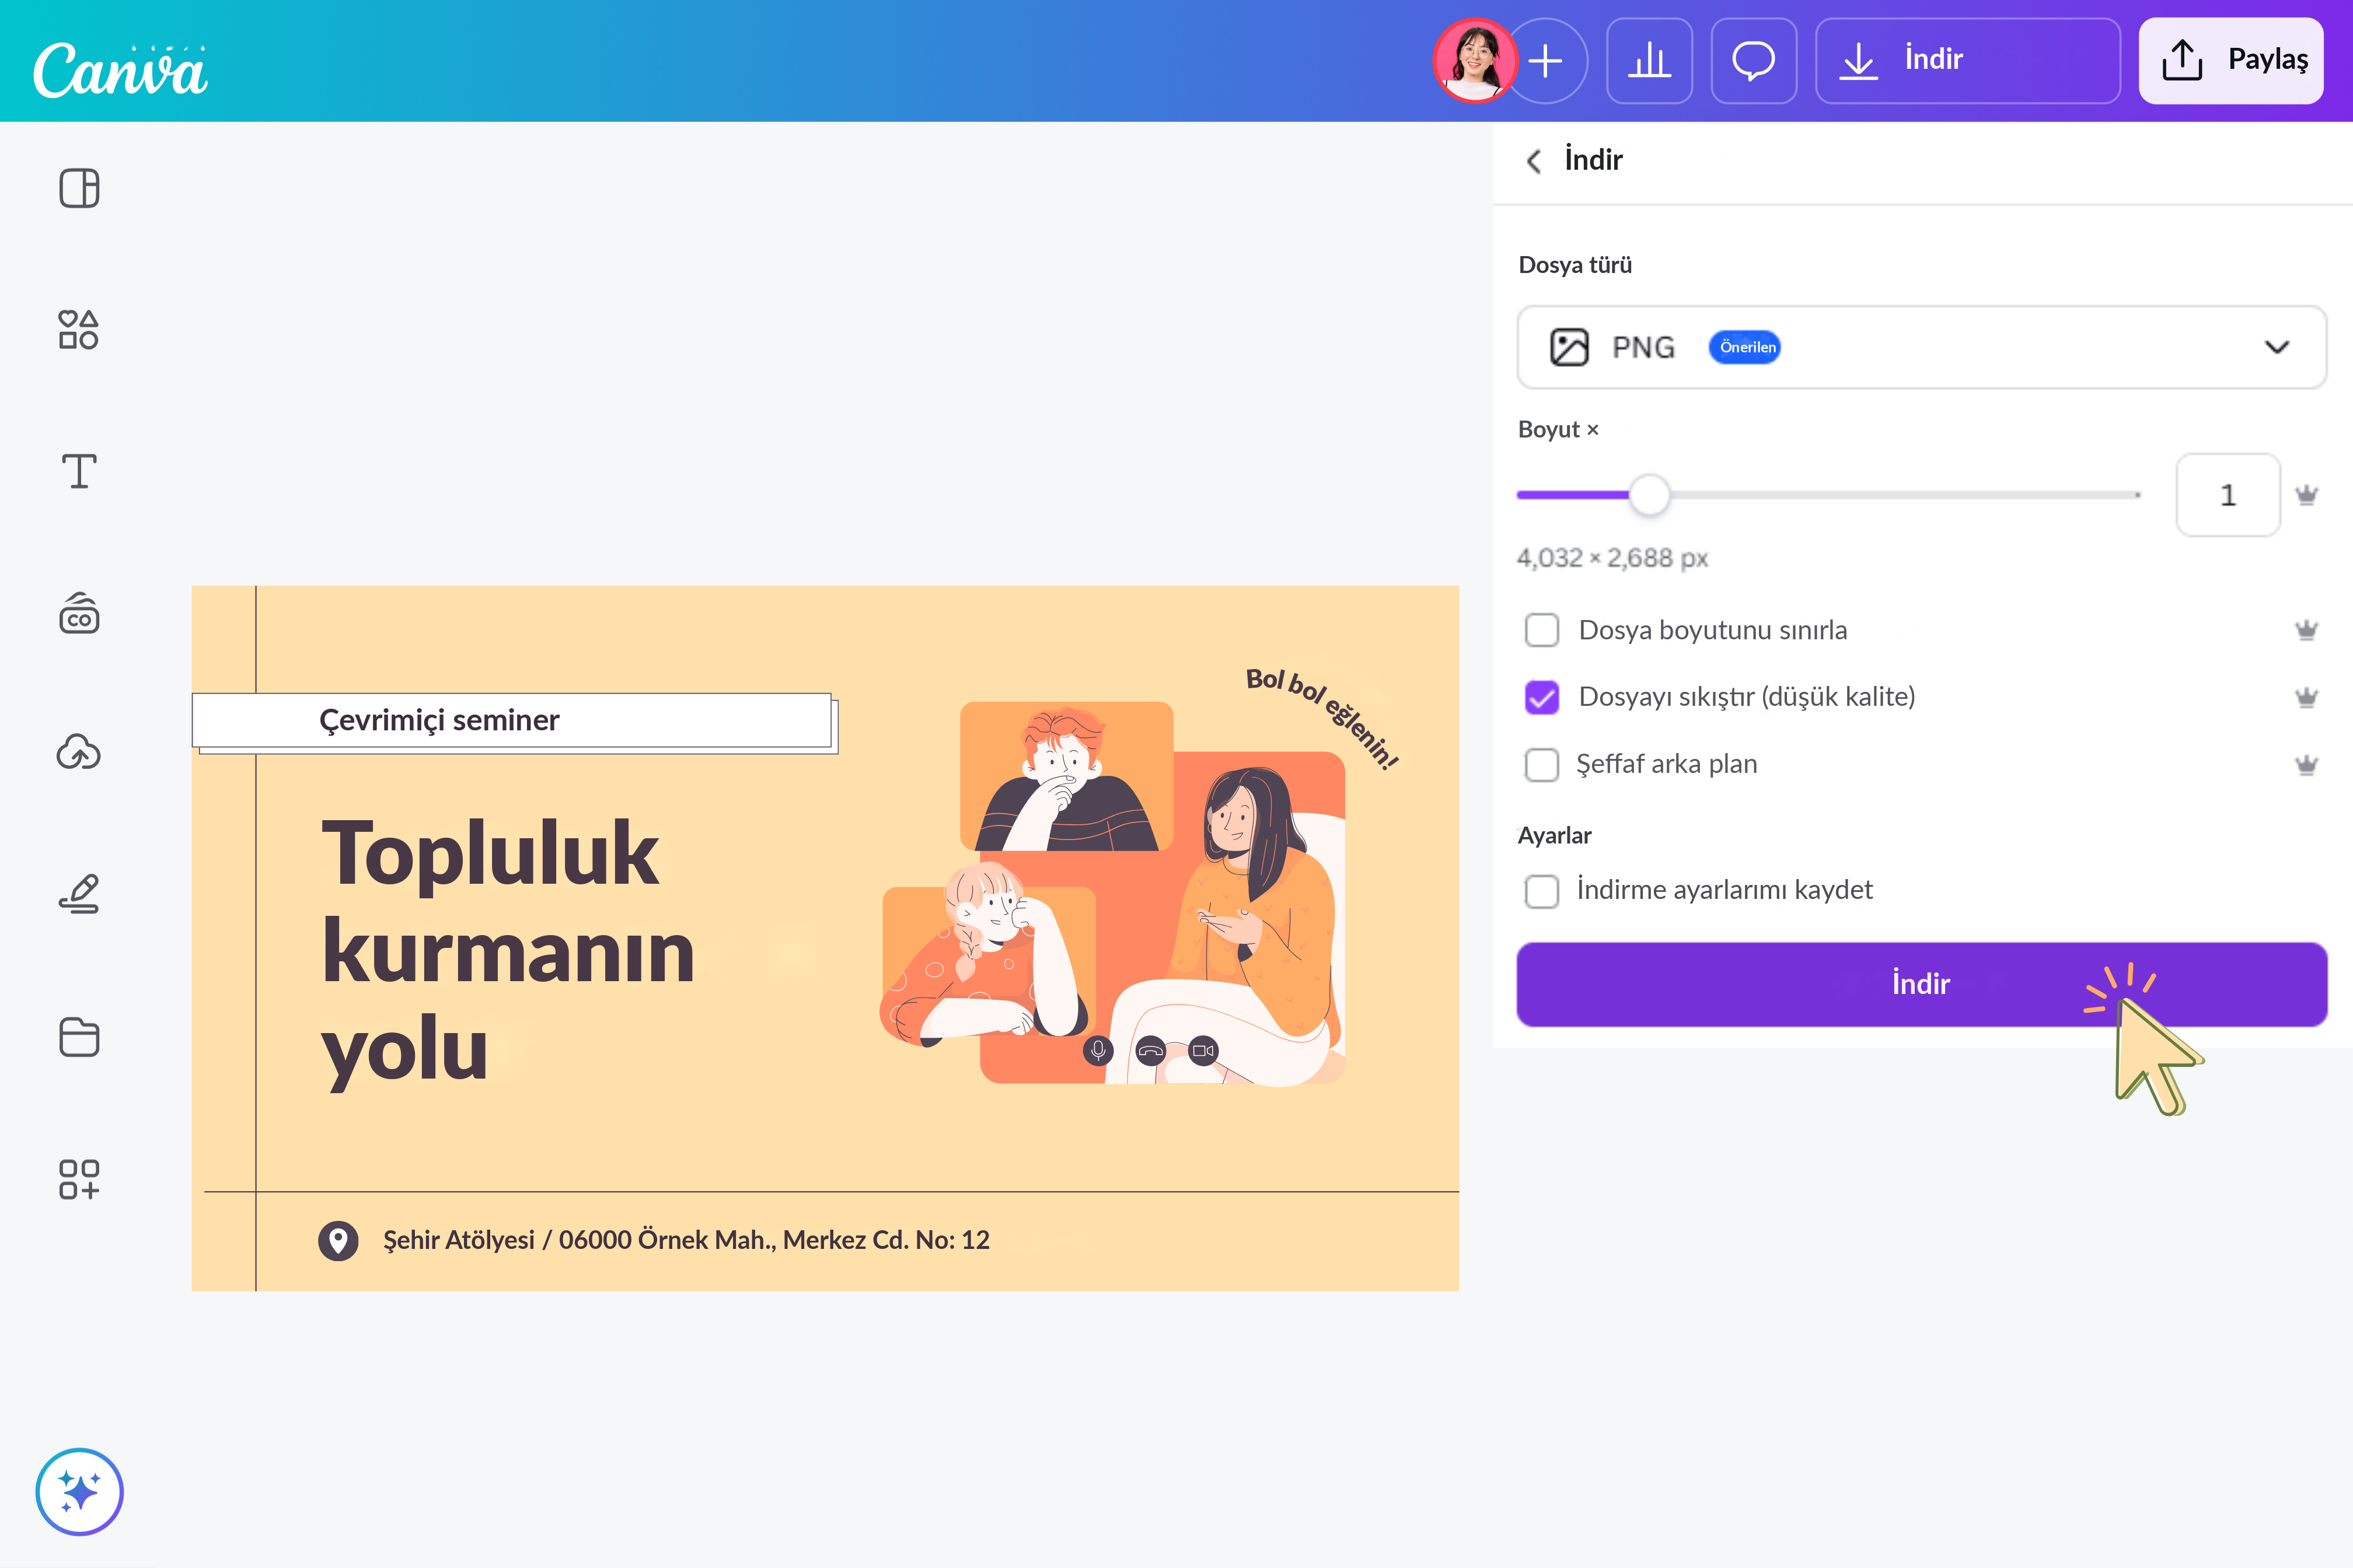The width and height of the screenshot is (2353, 1568).
Task: Select the Text tool in sidebar
Action: pos(79,471)
